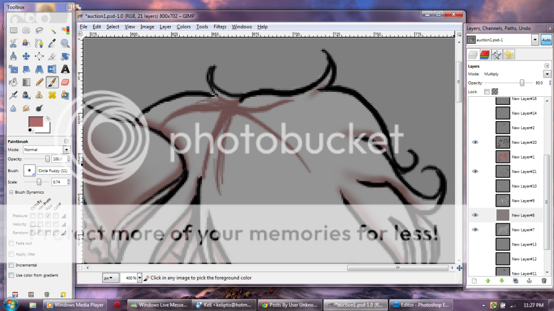The width and height of the screenshot is (554, 311).
Task: Enable the Incremental checkbox
Action: tap(11, 265)
